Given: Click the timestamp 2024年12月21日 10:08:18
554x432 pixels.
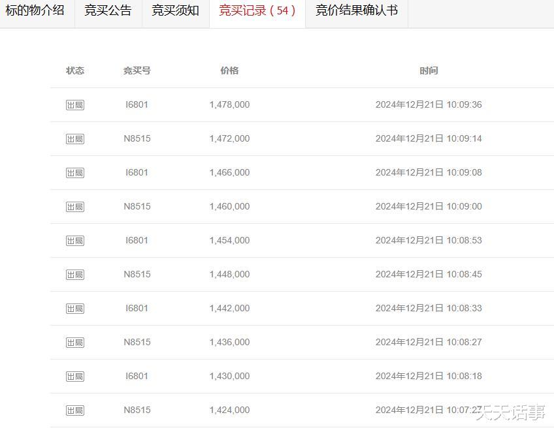Looking at the screenshot, I should [x=429, y=376].
